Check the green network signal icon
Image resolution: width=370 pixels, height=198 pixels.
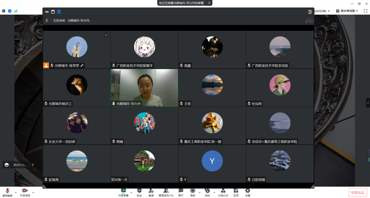click(x=15, y=11)
